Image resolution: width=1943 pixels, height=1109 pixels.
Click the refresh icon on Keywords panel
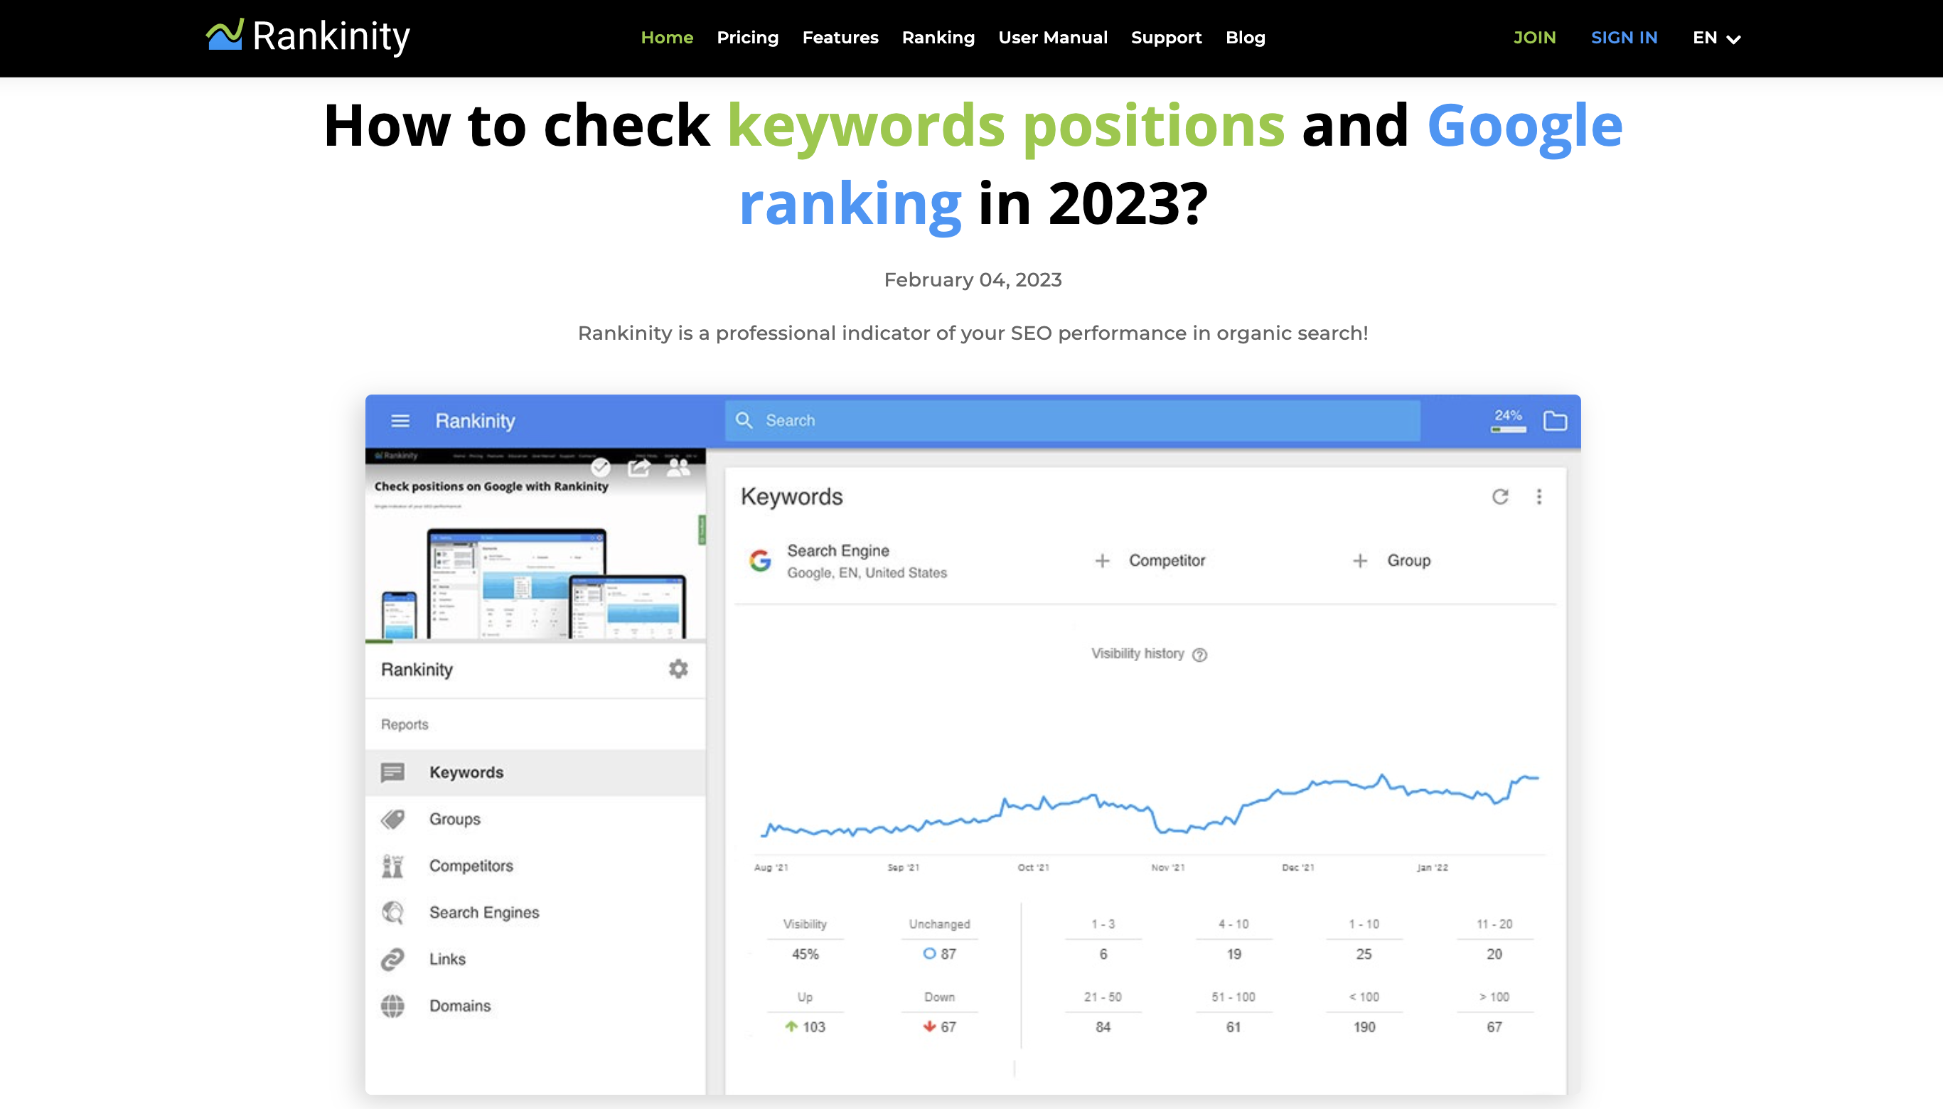[1502, 495]
